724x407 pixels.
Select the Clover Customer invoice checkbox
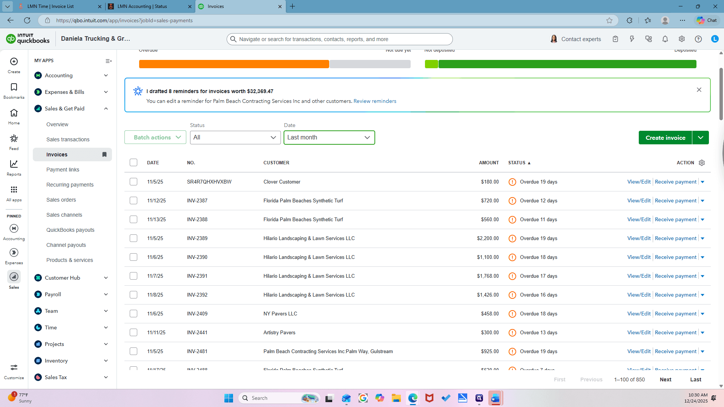(133, 182)
